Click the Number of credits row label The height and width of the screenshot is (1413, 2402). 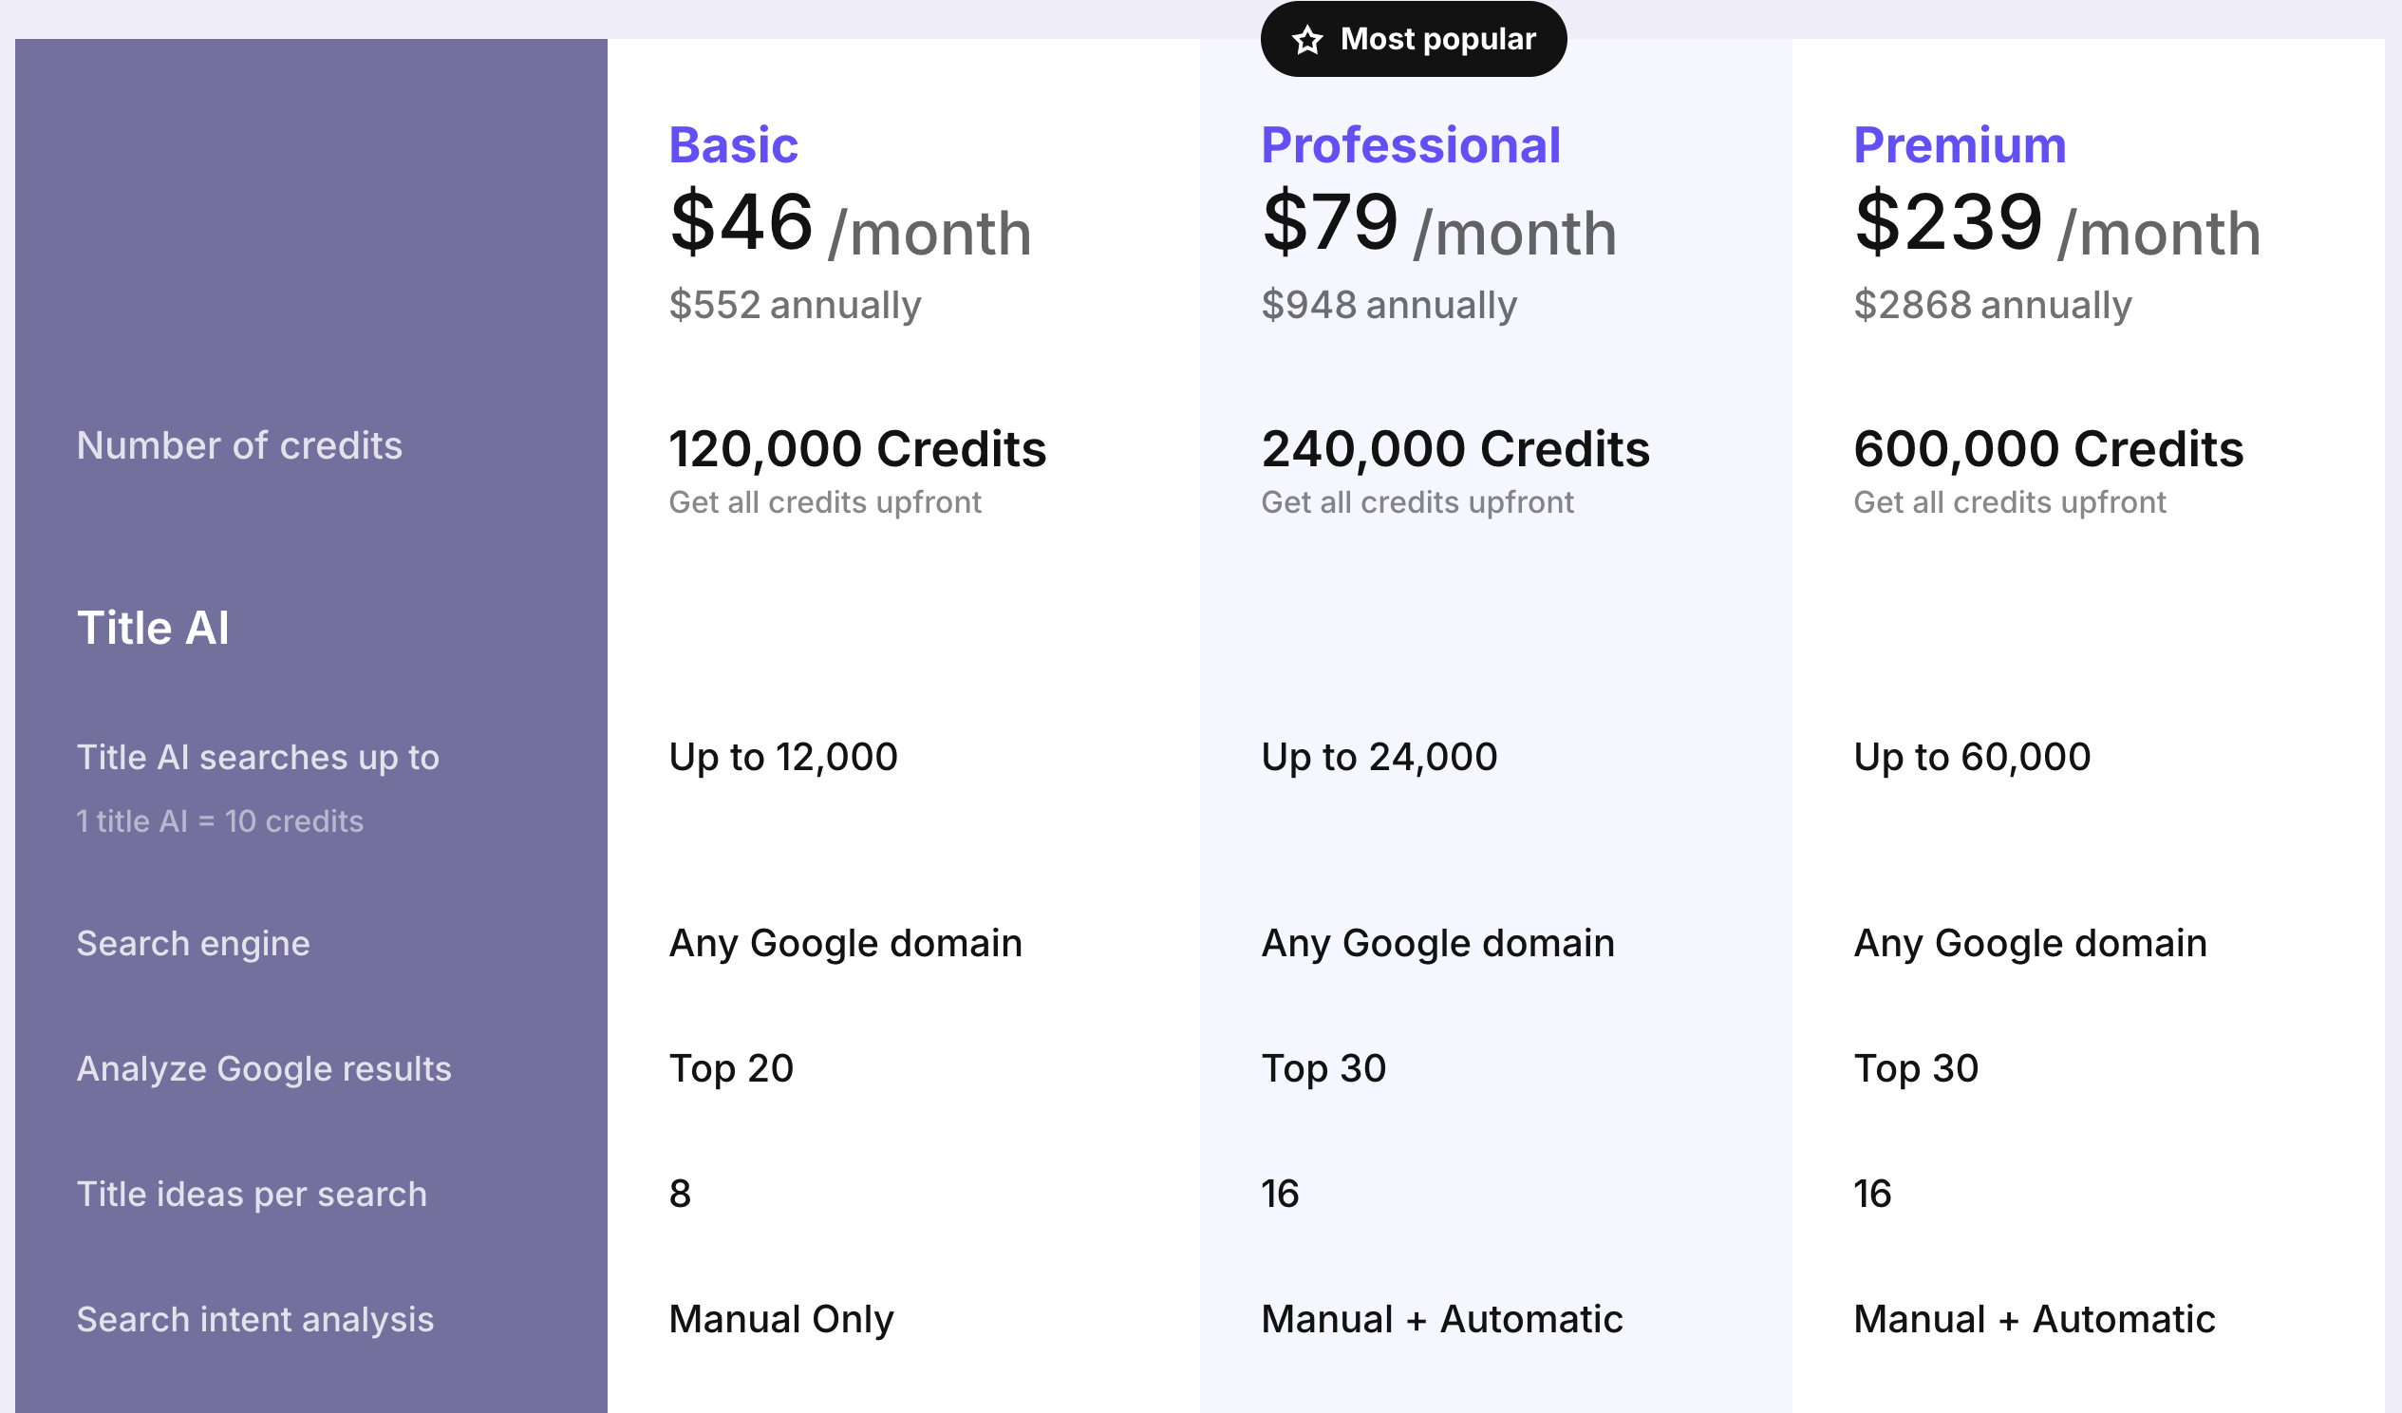(x=239, y=445)
